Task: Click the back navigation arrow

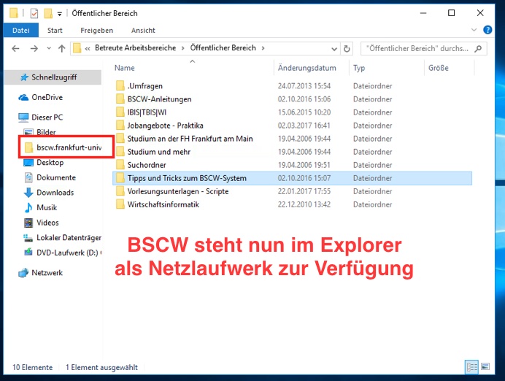Action: [x=15, y=49]
